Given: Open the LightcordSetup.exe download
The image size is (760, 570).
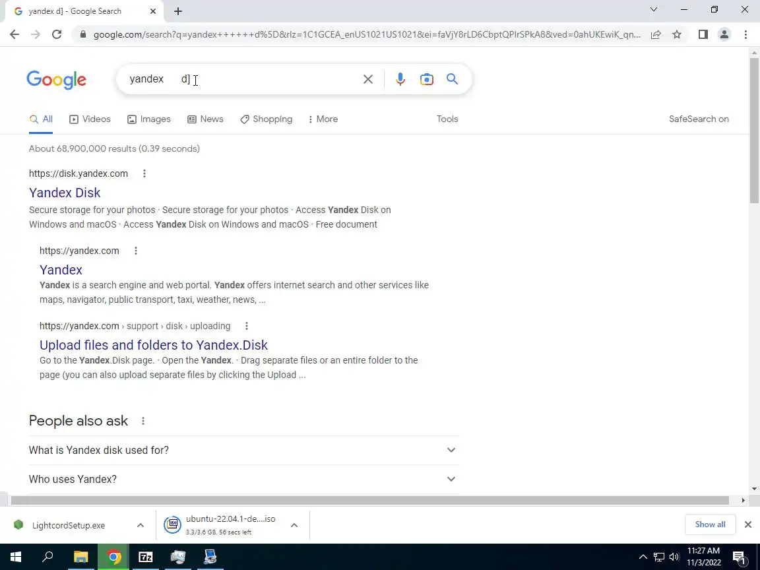Looking at the screenshot, I should pos(68,525).
